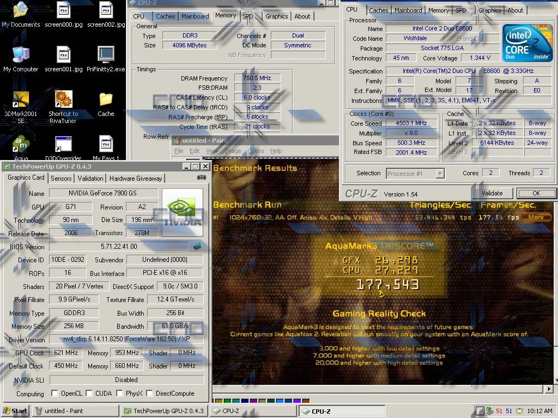Open About tab in right CPU-Z window

(515, 10)
